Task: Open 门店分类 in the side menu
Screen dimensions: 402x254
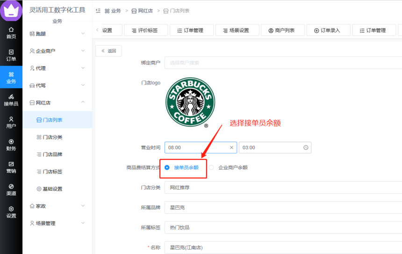Action: pyautogui.click(x=57, y=137)
